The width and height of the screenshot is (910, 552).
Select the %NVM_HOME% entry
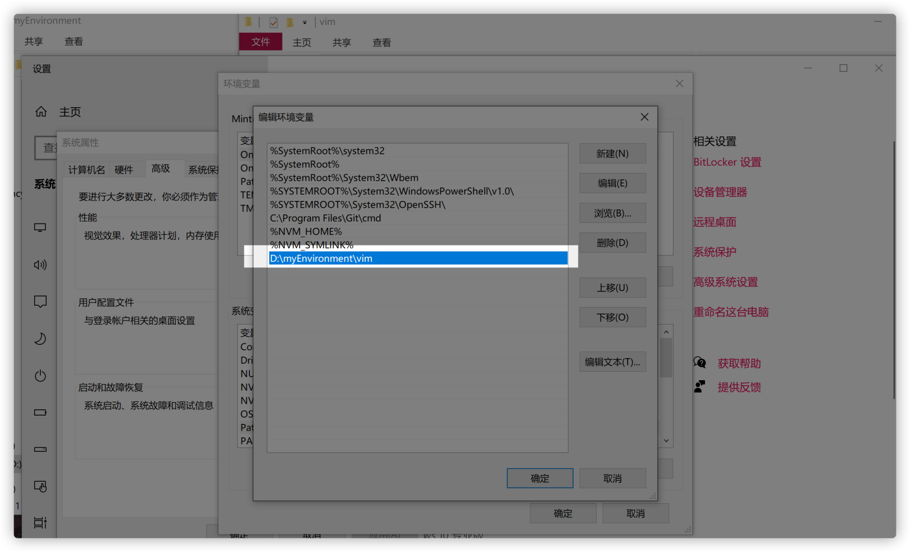tap(417, 231)
